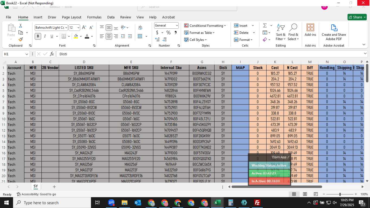Click Insert Function fx icon
This screenshot has width=370, height=208.
pyautogui.click(x=52, y=54)
